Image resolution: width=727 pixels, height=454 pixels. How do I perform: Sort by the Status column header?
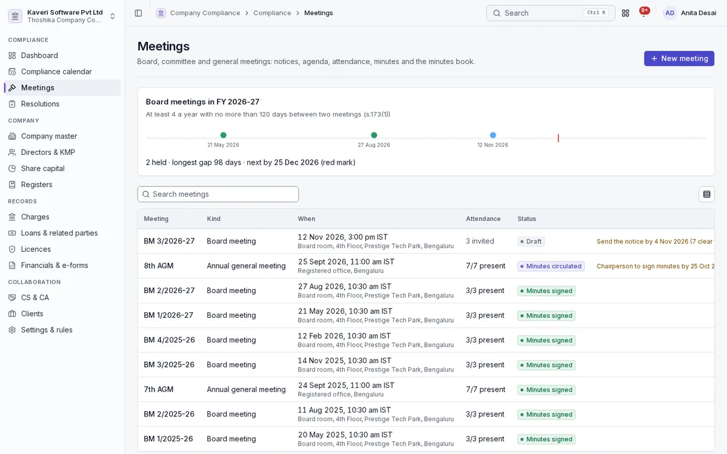526,219
